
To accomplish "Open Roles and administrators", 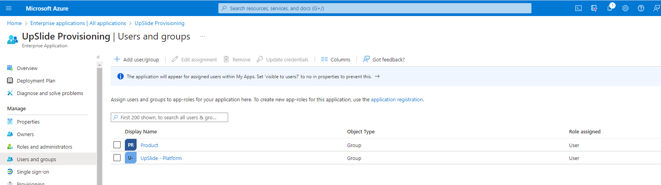I will (45, 147).
